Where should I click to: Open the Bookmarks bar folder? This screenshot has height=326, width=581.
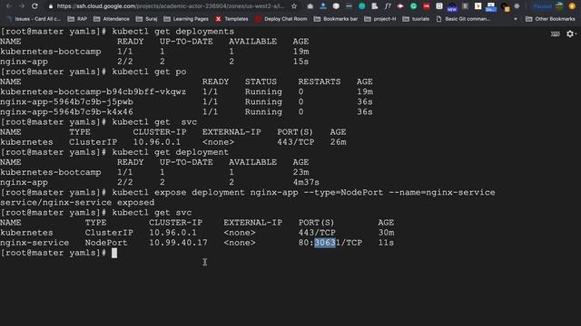point(336,19)
